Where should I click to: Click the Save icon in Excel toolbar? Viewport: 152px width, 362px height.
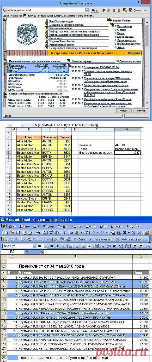[18, 232]
